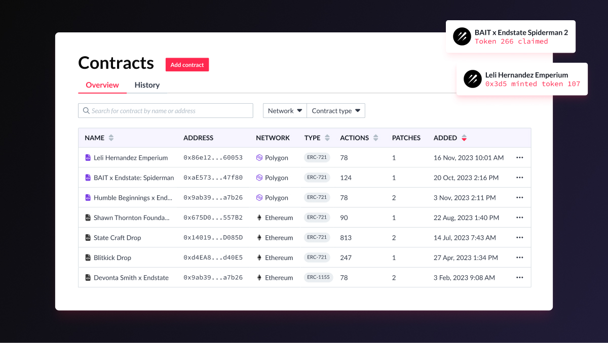Toggle descending sort on the ADDED column

click(x=464, y=137)
